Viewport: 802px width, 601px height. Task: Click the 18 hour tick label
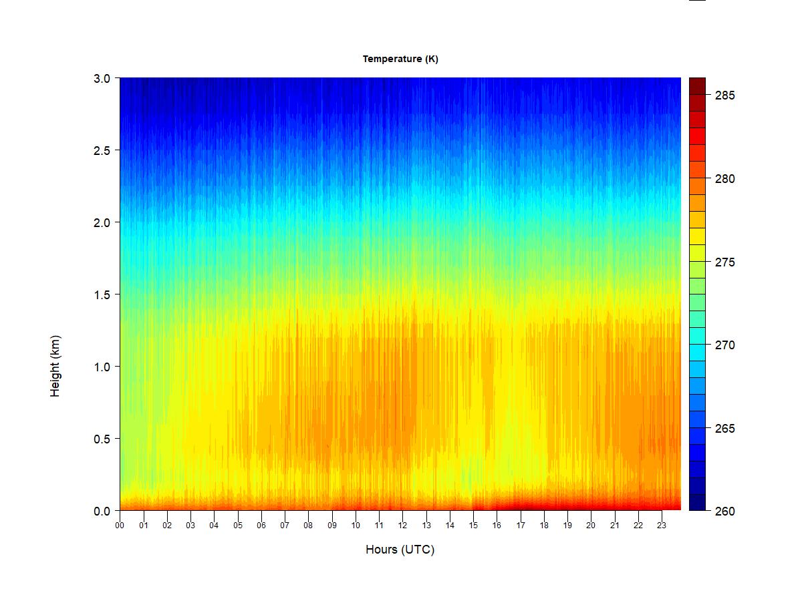pyautogui.click(x=544, y=526)
